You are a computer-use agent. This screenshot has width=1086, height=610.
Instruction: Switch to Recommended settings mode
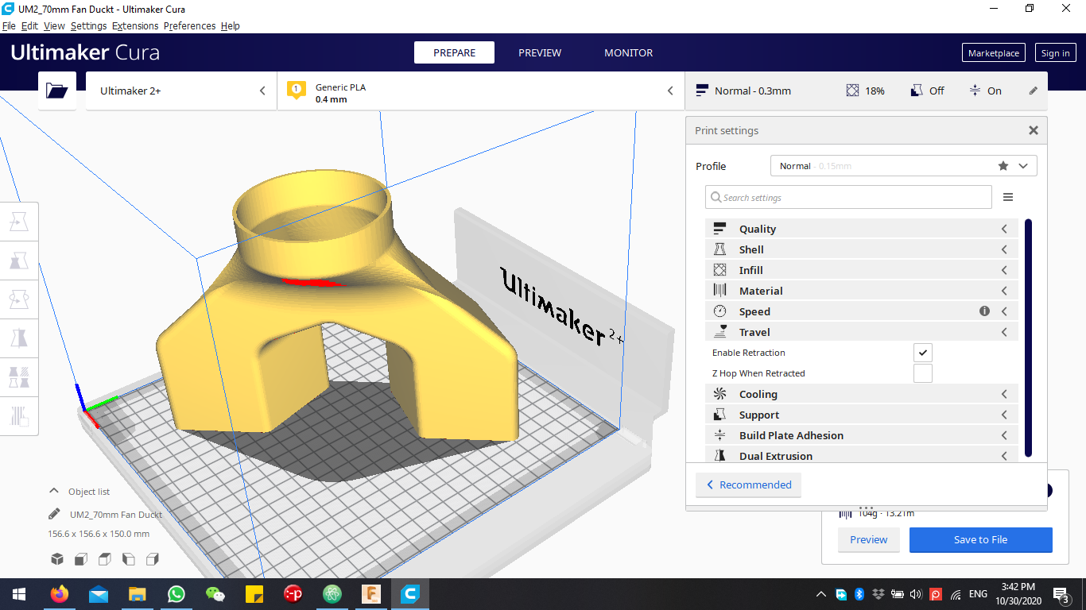(748, 485)
